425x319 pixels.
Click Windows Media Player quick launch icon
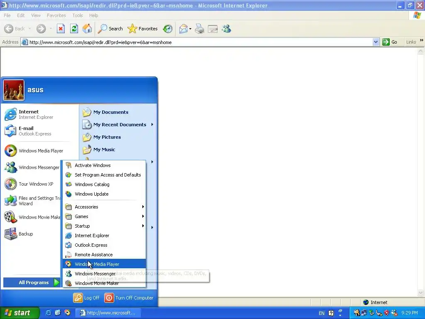tap(67, 313)
